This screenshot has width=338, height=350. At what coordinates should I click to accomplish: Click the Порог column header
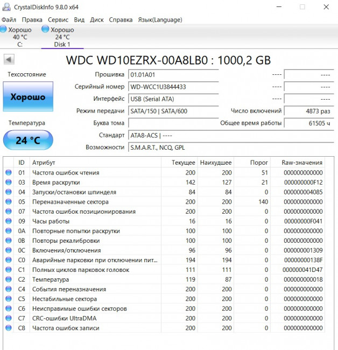(252, 163)
